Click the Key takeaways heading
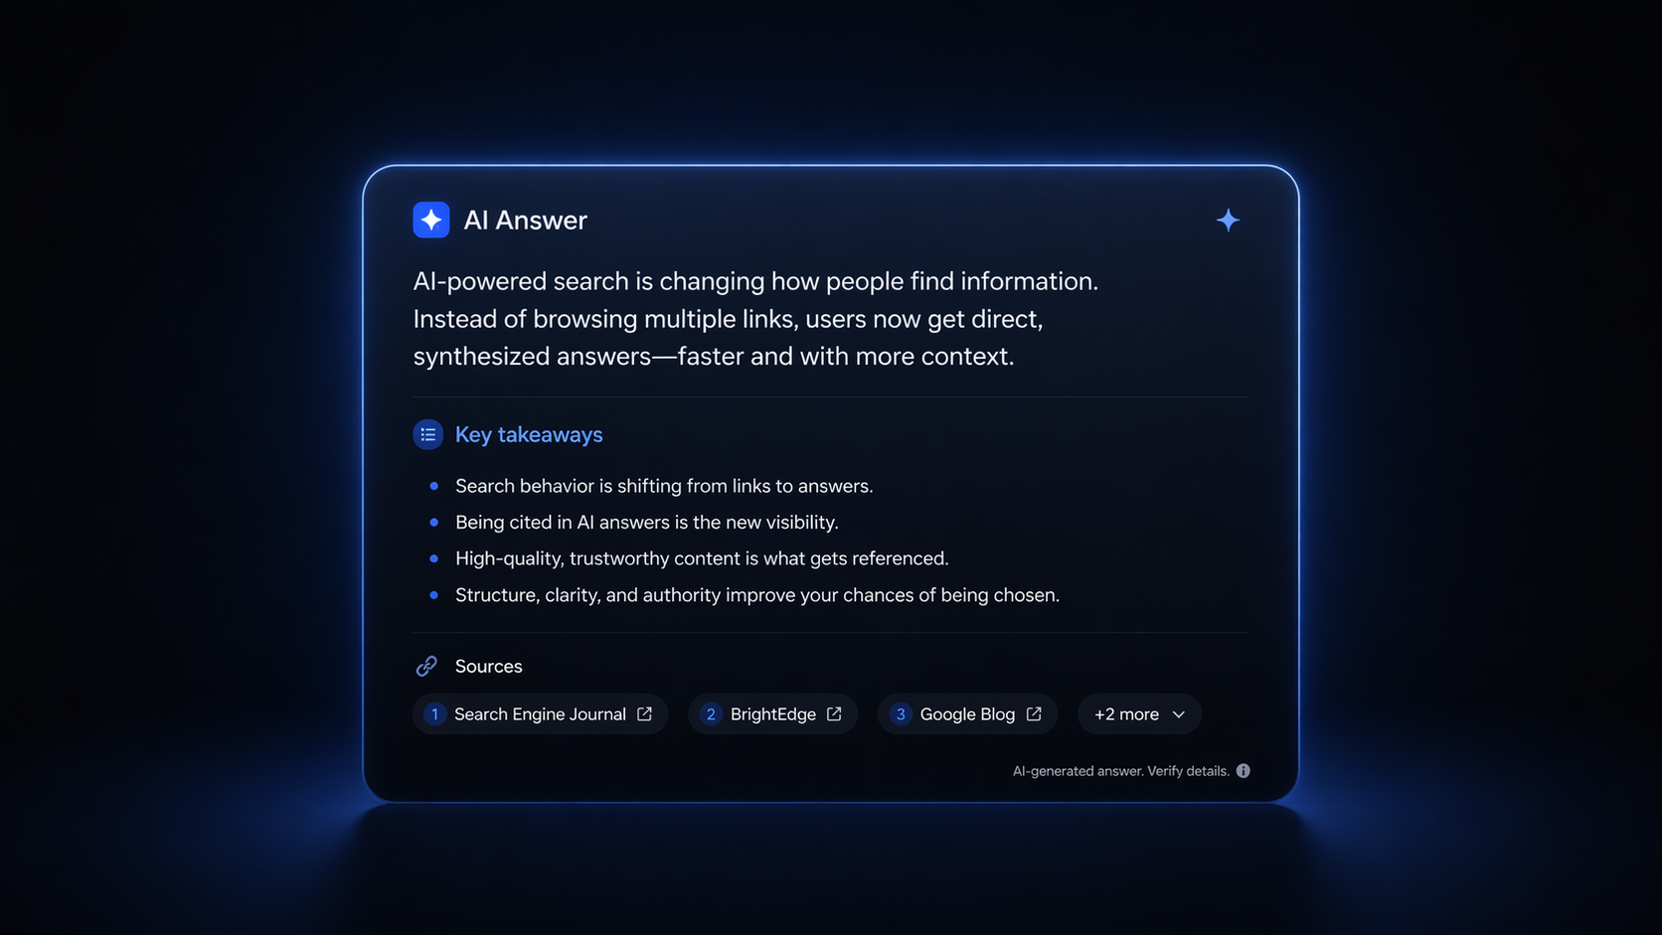Viewport: 1662px width, 935px height. pyautogui.click(x=529, y=434)
